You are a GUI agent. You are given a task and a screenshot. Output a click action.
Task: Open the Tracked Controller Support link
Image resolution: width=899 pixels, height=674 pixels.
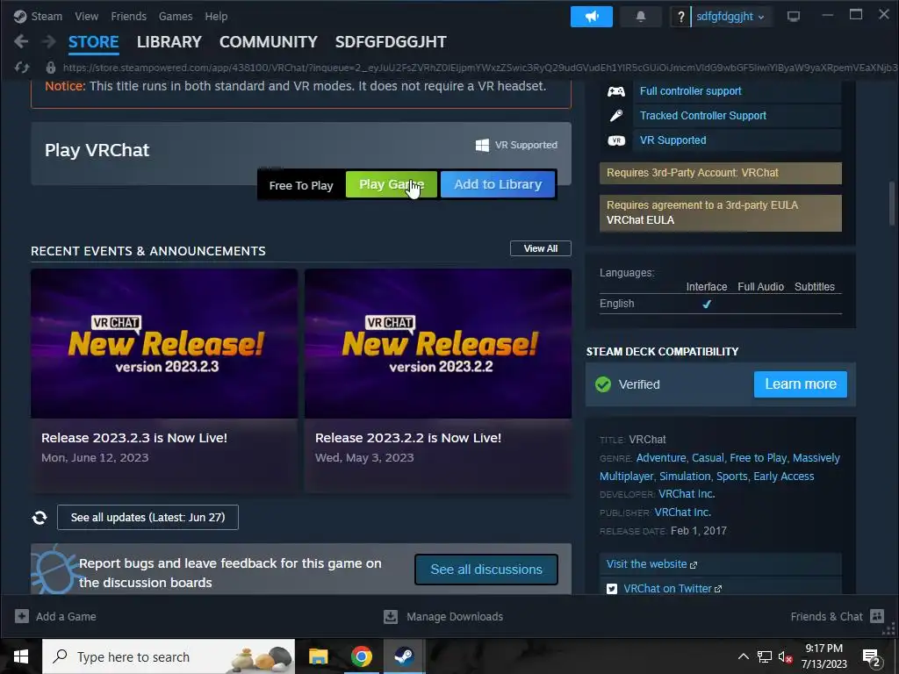703,116
